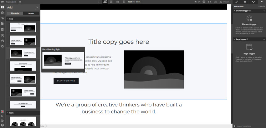The width and height of the screenshot is (266, 128).
Task: Select Hero Heading Right layout thumbnail
Action: pos(23,53)
